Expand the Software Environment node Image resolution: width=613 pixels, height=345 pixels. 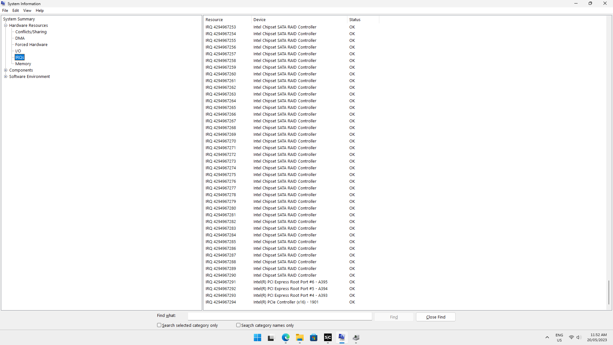tap(5, 76)
